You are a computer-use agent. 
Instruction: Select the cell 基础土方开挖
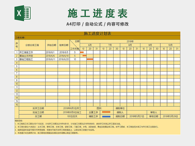[32, 56]
